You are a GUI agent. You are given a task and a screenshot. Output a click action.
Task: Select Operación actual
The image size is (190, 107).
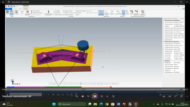pos(107,13)
